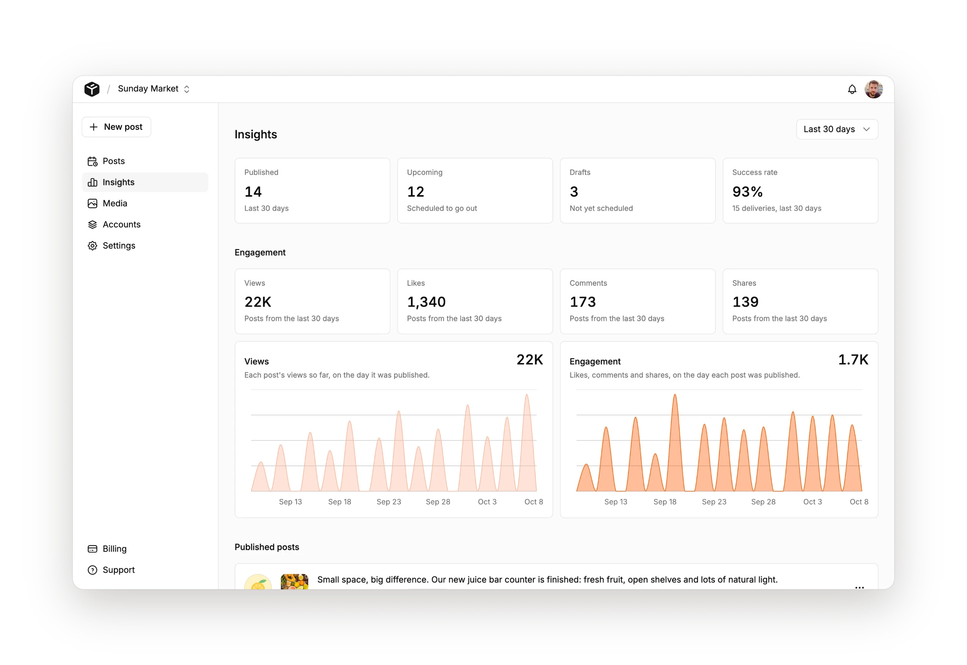967x665 pixels.
Task: Click the Support question mark icon
Action: tap(92, 570)
